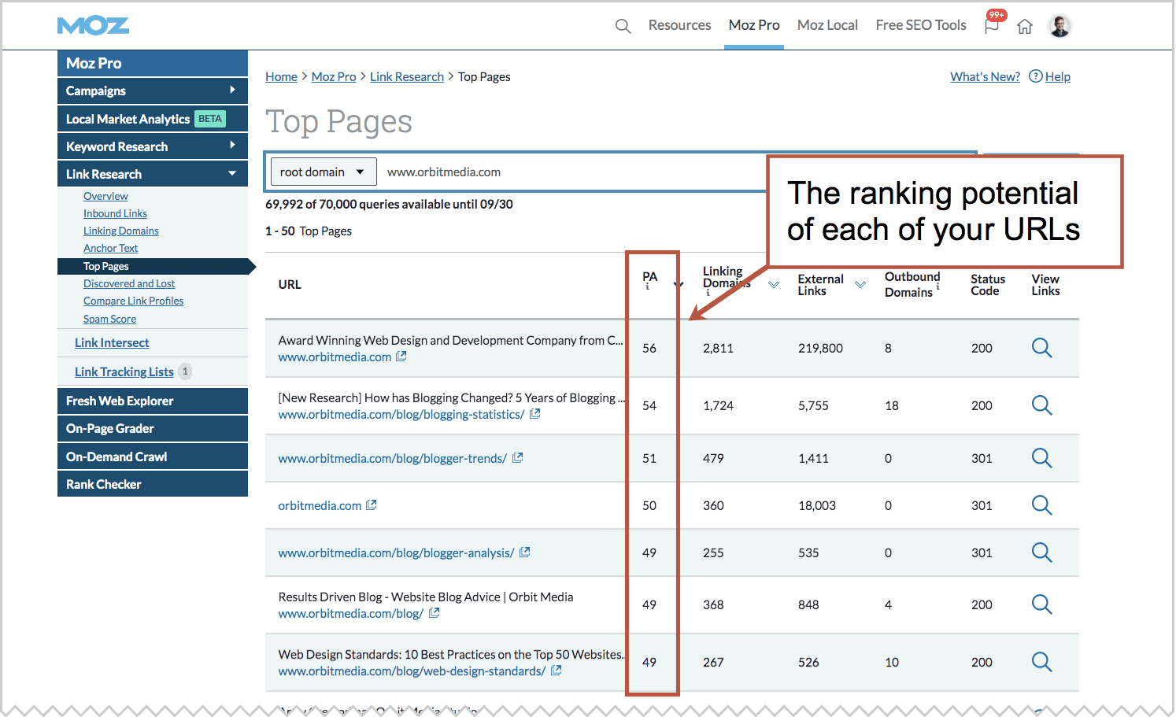Open the search magnifier in top navigation
The width and height of the screenshot is (1176, 717).
(623, 26)
